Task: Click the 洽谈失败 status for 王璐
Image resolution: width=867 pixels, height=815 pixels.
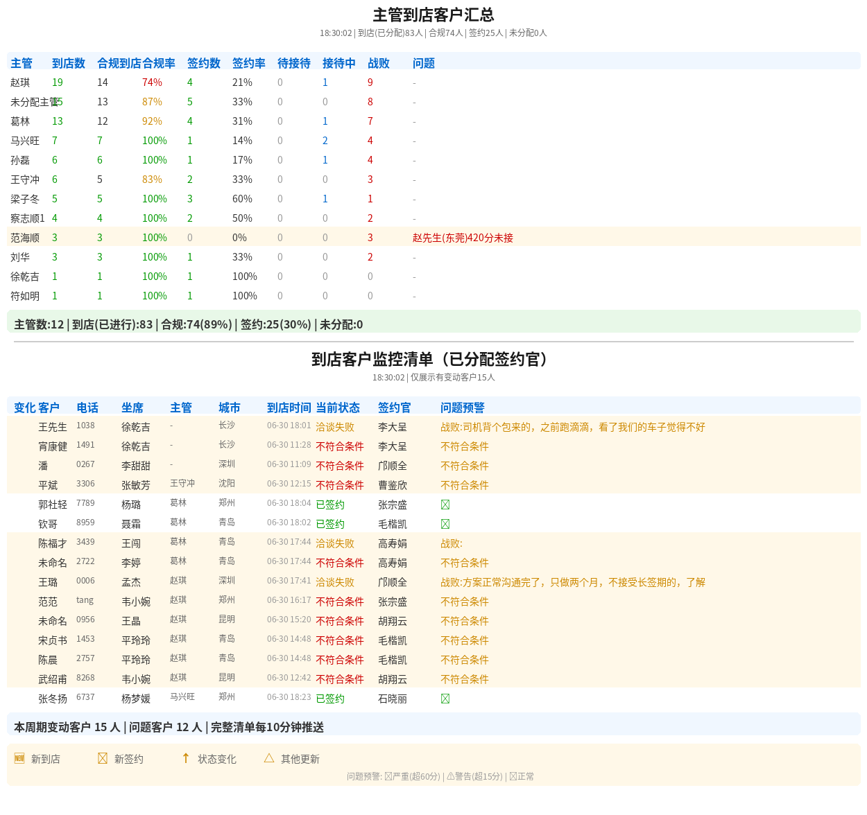Action: point(335,582)
